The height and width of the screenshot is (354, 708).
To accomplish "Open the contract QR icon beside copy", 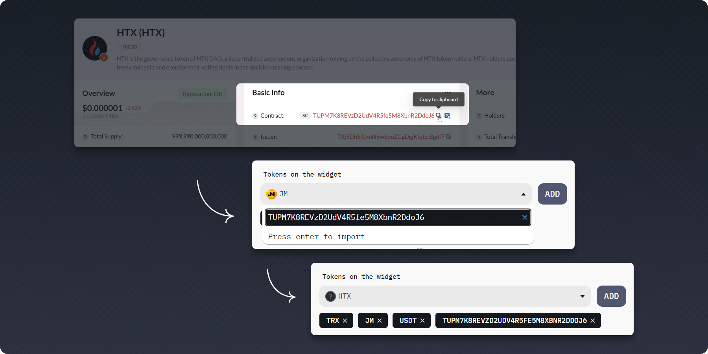I will click(448, 116).
